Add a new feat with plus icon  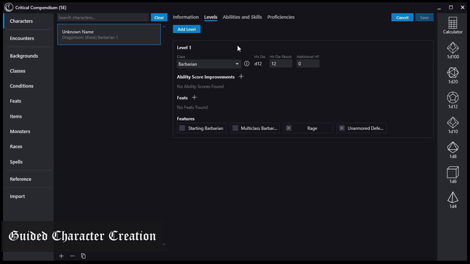[x=194, y=98]
